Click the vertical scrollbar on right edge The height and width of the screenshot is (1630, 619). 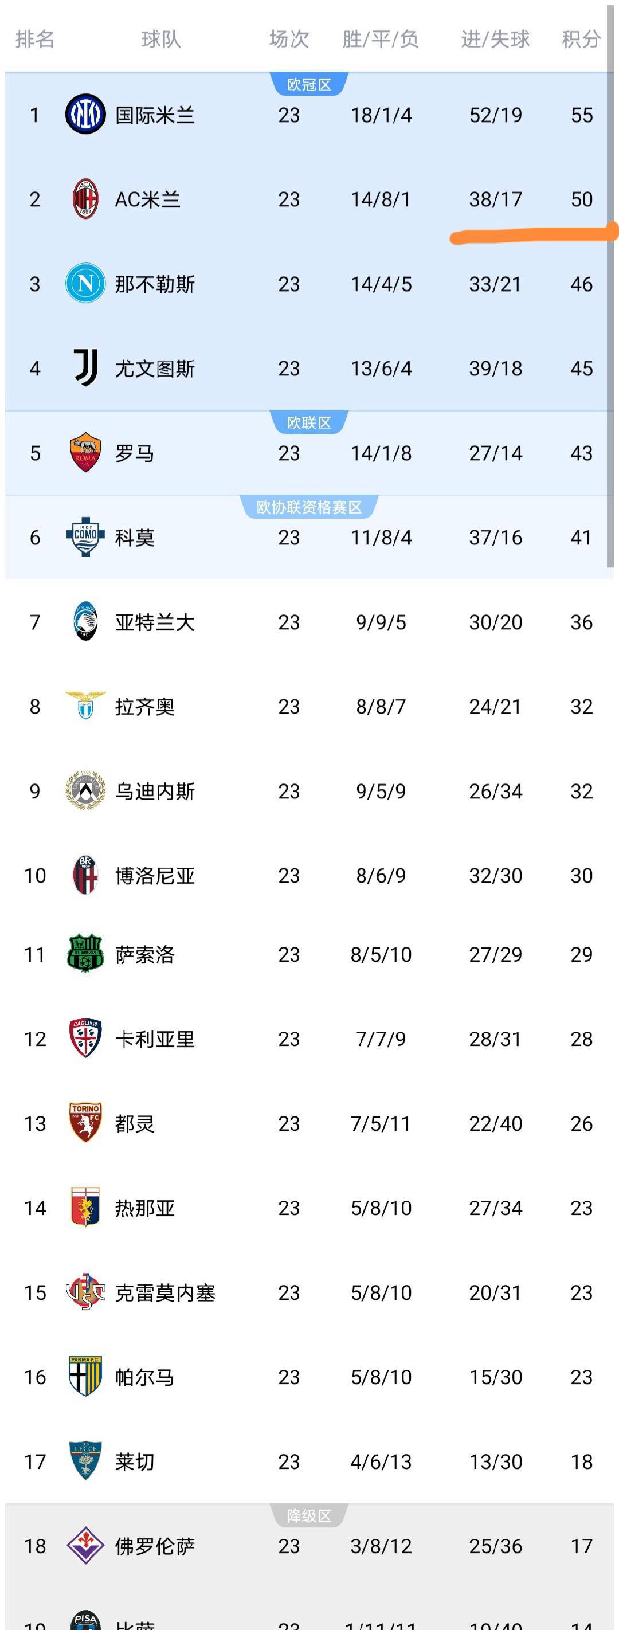click(x=610, y=316)
